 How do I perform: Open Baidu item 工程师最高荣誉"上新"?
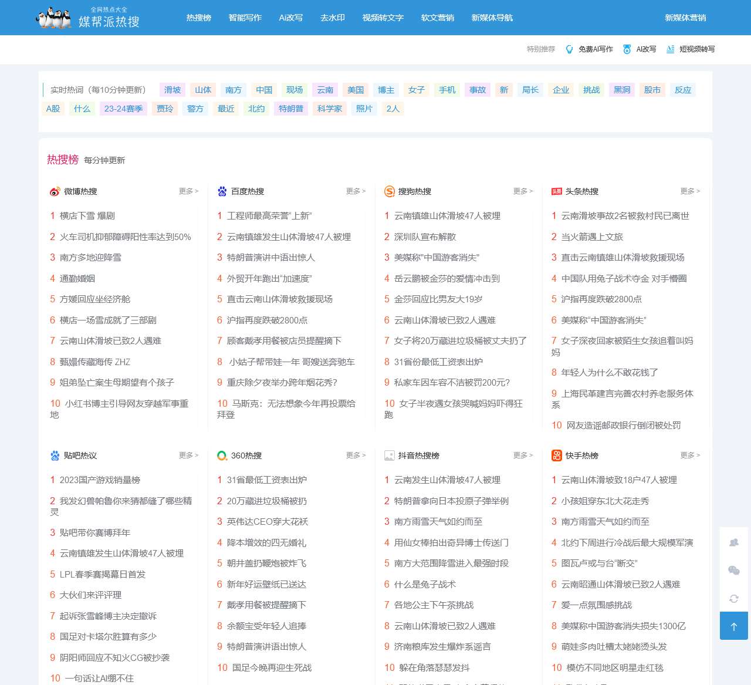coord(269,216)
